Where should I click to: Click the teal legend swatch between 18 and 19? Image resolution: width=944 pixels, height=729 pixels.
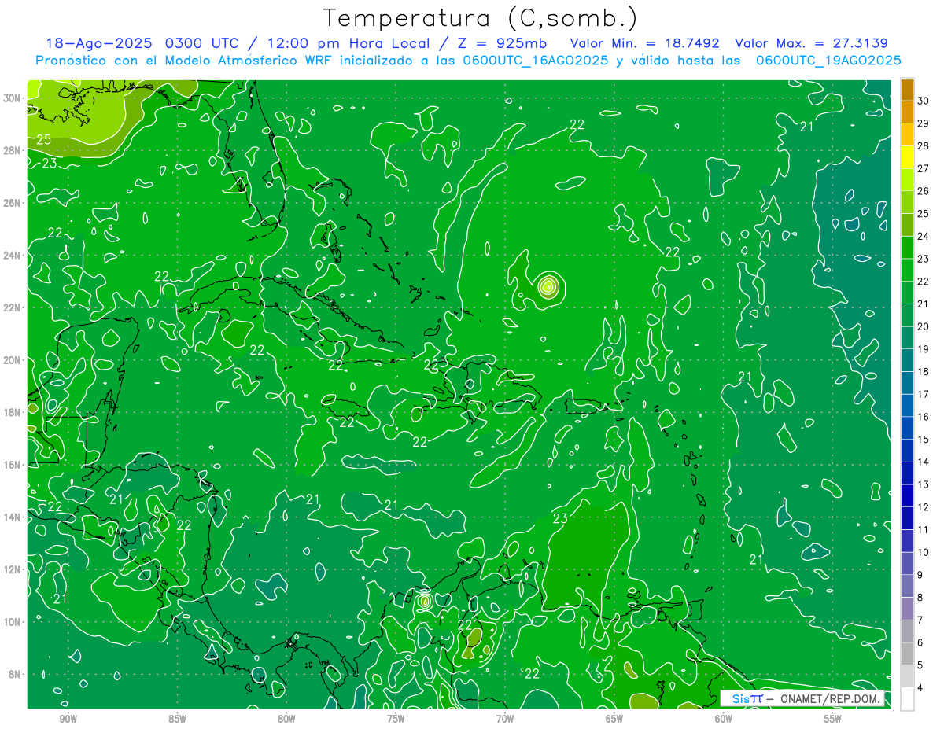coord(907,360)
